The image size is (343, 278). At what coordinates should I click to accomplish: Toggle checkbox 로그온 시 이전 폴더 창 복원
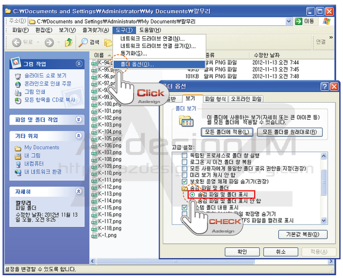(x=184, y=162)
